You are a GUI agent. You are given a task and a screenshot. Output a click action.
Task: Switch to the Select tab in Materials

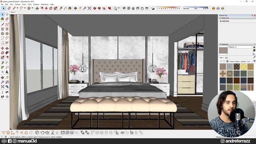point(221,58)
